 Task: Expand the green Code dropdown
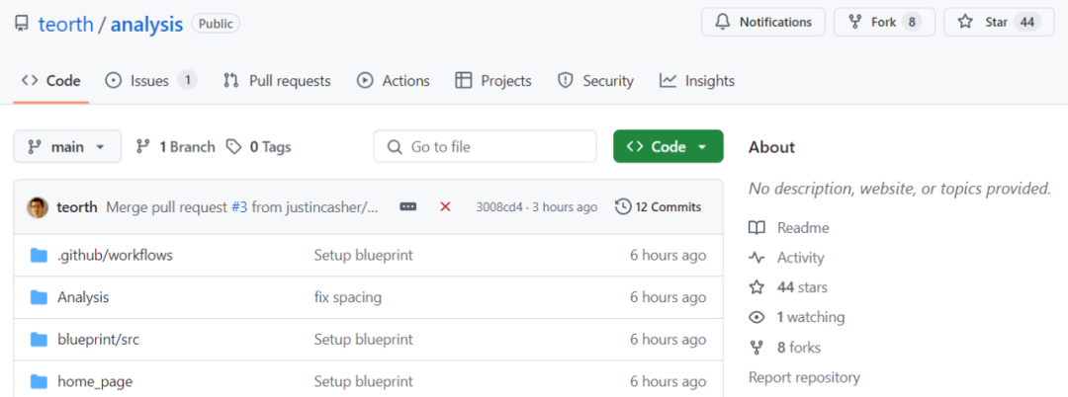[x=667, y=146]
